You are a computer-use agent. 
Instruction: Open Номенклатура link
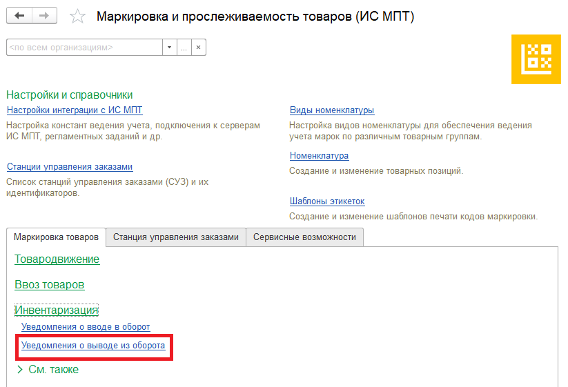click(319, 156)
